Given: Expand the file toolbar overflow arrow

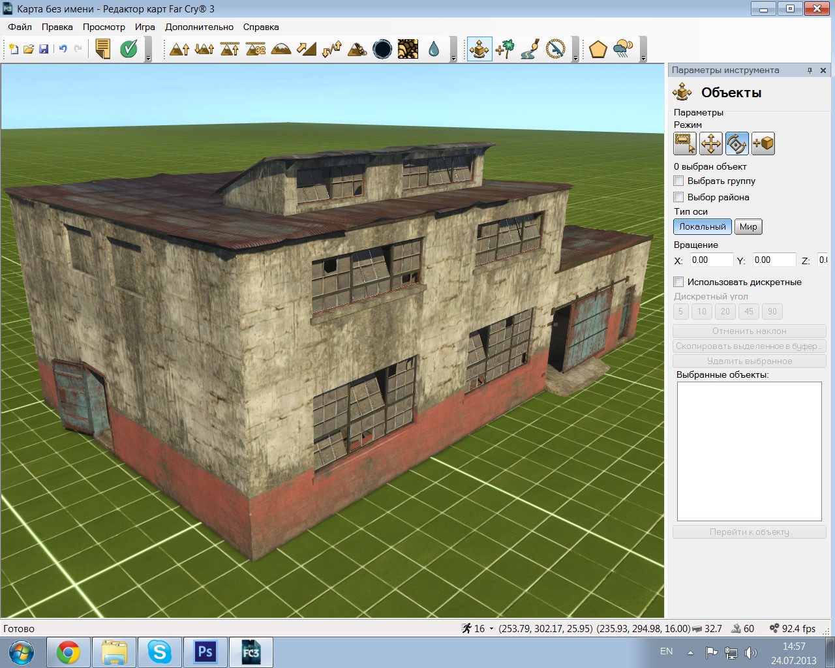Looking at the screenshot, I should [148, 57].
